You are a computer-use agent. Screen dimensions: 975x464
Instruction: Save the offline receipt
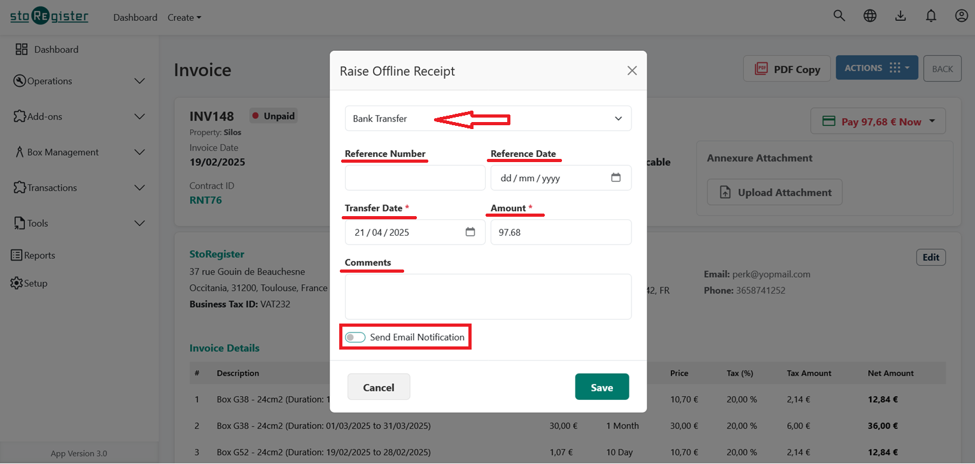click(x=601, y=386)
